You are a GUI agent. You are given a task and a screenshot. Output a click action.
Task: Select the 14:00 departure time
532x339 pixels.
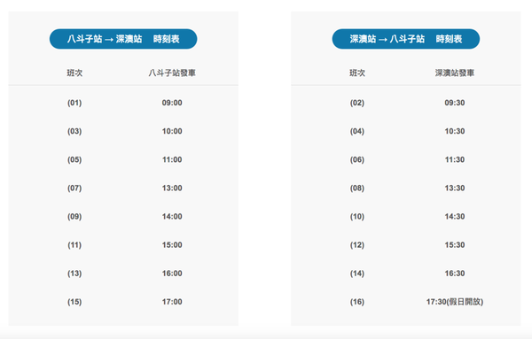[x=172, y=216]
